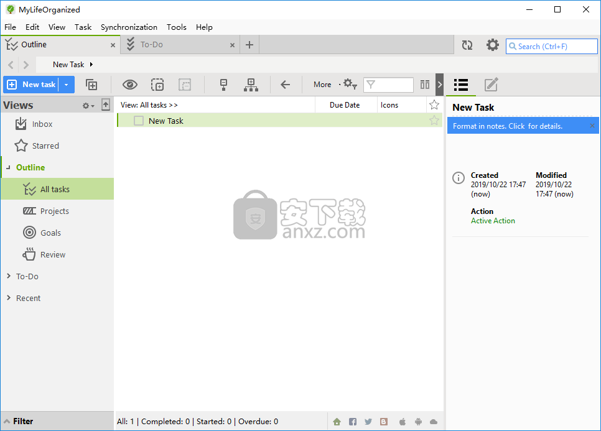
Task: Click the Apple icon in status bar
Action: coord(403,422)
